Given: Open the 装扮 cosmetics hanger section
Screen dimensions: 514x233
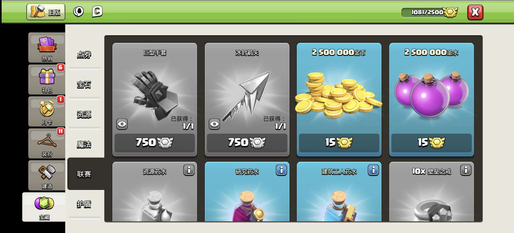Looking at the screenshot, I should (x=47, y=143).
